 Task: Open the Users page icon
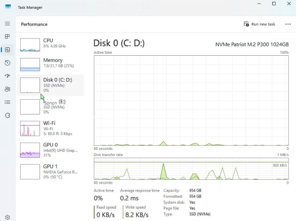pos(7,89)
